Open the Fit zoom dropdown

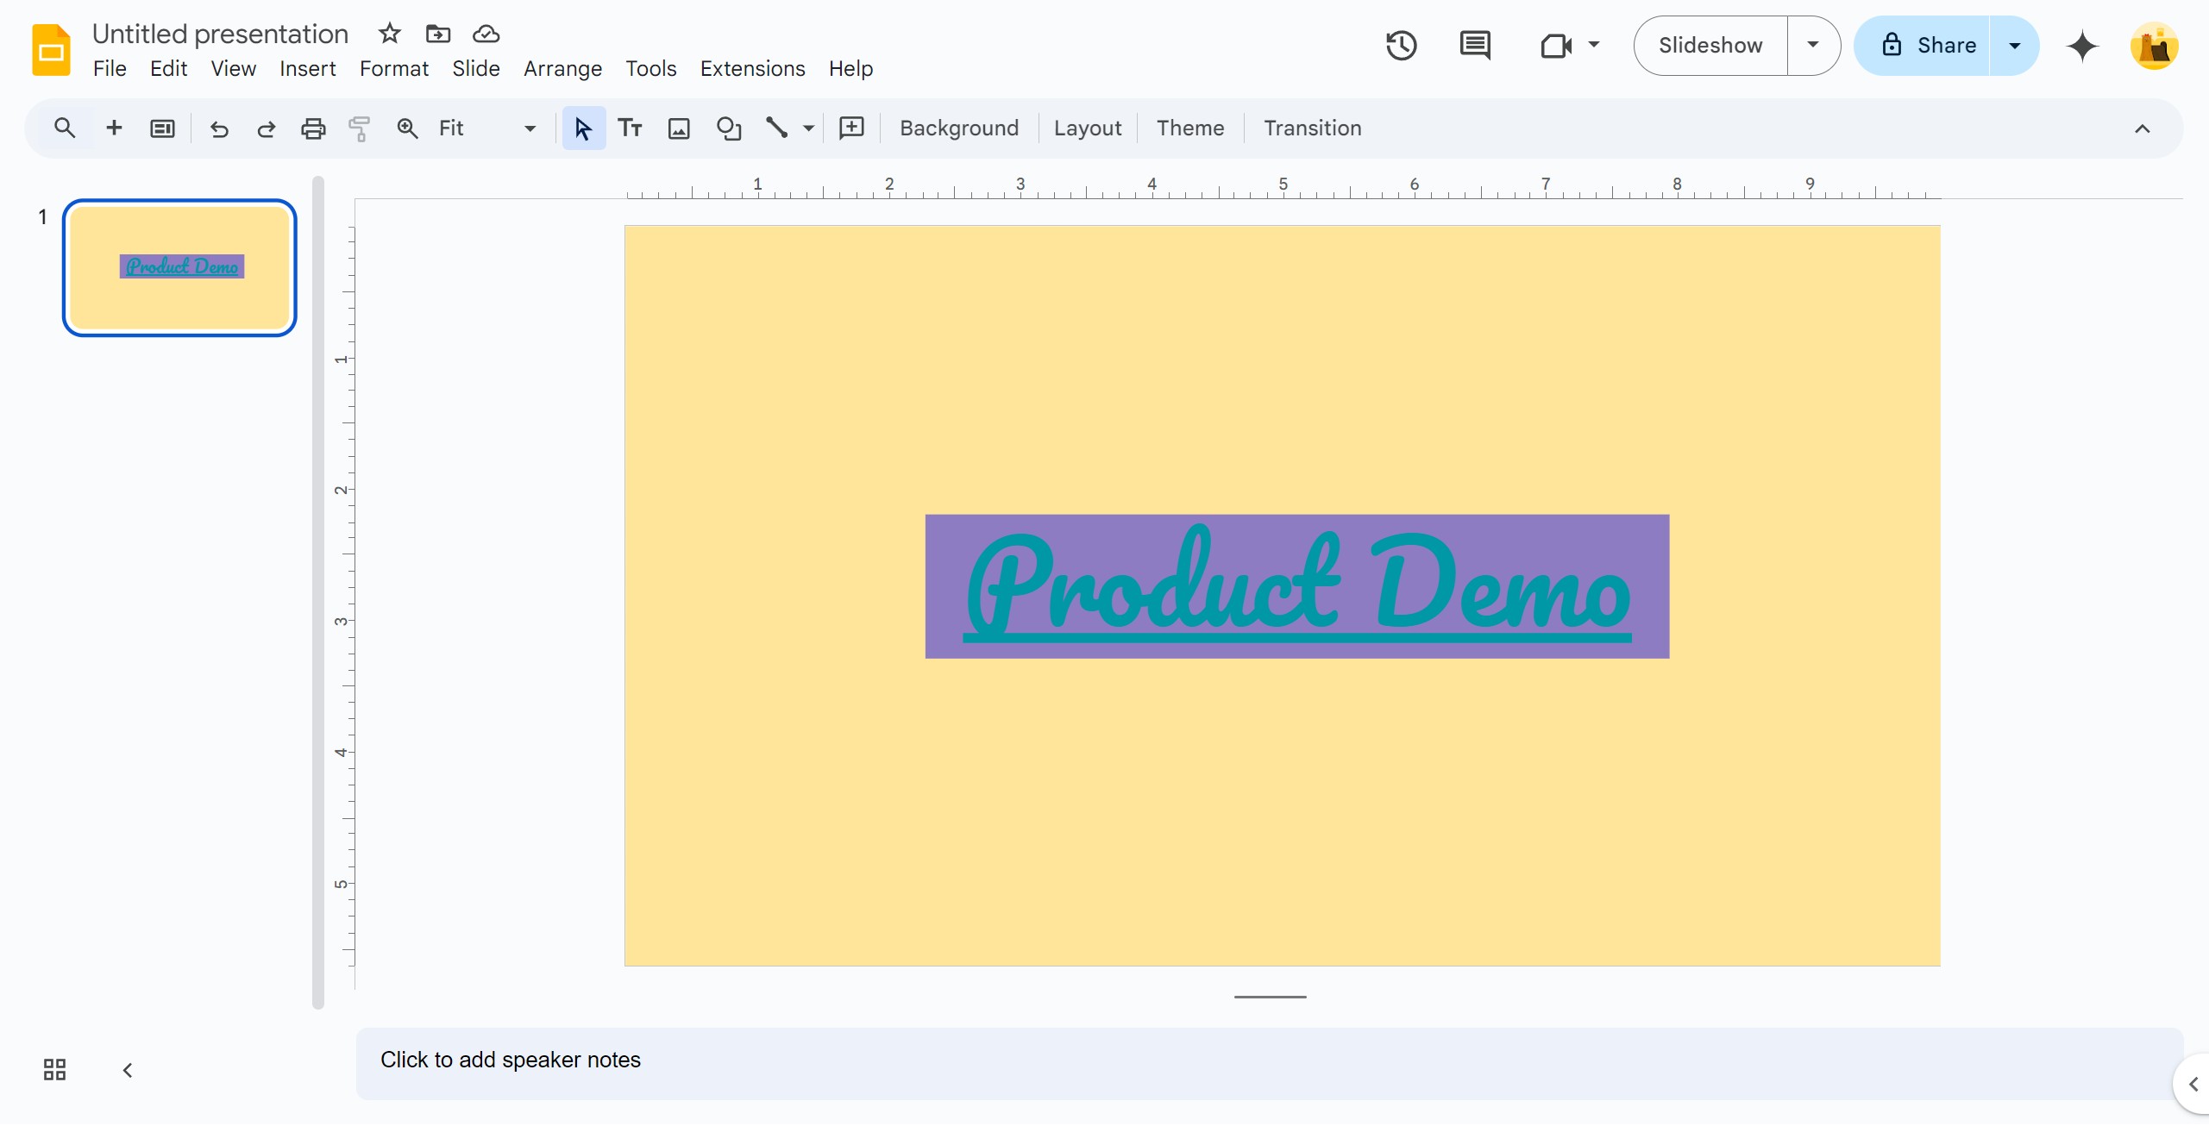click(487, 128)
